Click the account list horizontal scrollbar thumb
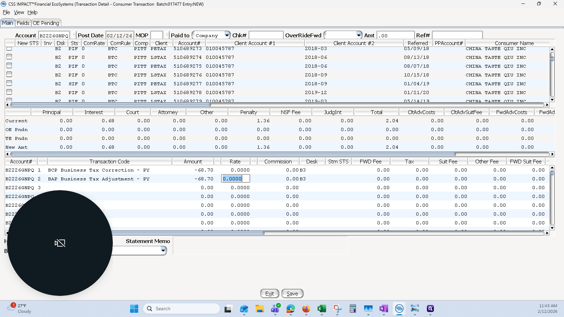 pyautogui.click(x=110, y=105)
